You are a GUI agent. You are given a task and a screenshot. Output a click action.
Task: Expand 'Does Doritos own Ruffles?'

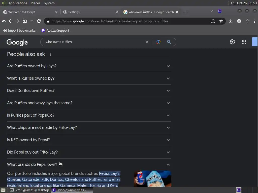coord(89,90)
